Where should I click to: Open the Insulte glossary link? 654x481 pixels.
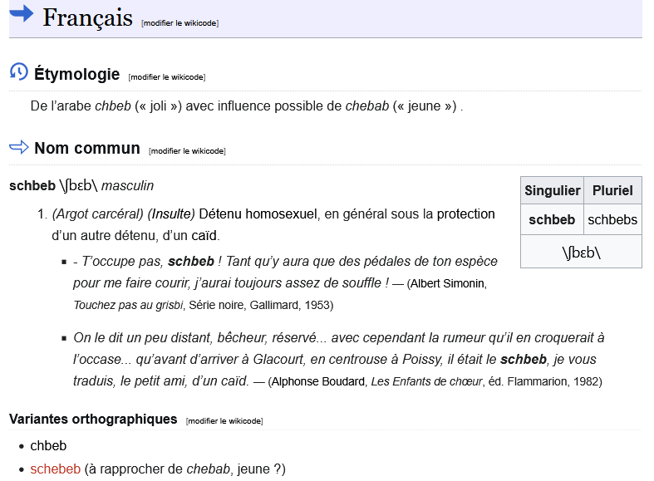[x=171, y=214]
